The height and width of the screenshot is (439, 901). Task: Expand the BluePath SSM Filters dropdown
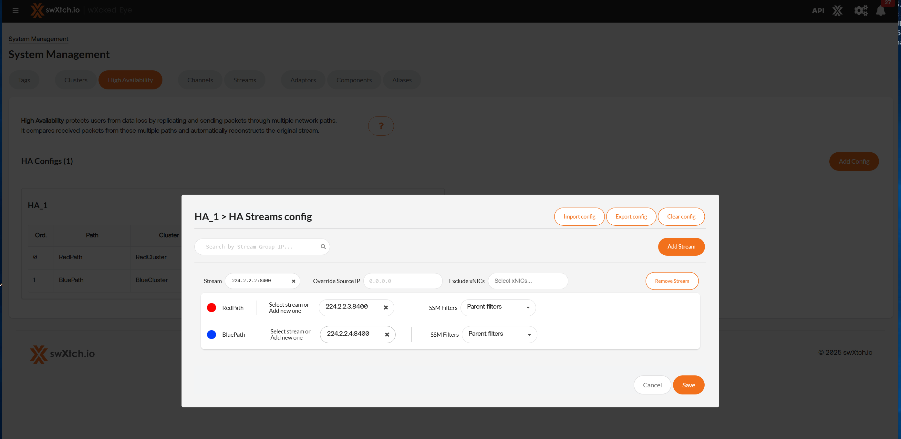coord(500,334)
